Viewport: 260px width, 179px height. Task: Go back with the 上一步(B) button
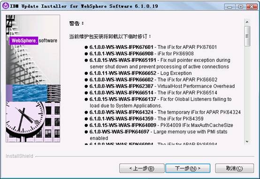(142, 168)
